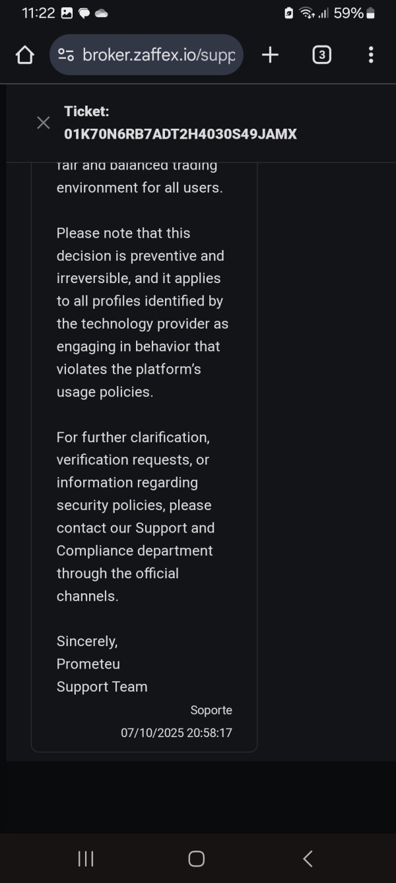This screenshot has width=396, height=883.
Task: Tap the message timestamp 07/10/2025 20:58:17
Action: pyautogui.click(x=176, y=733)
